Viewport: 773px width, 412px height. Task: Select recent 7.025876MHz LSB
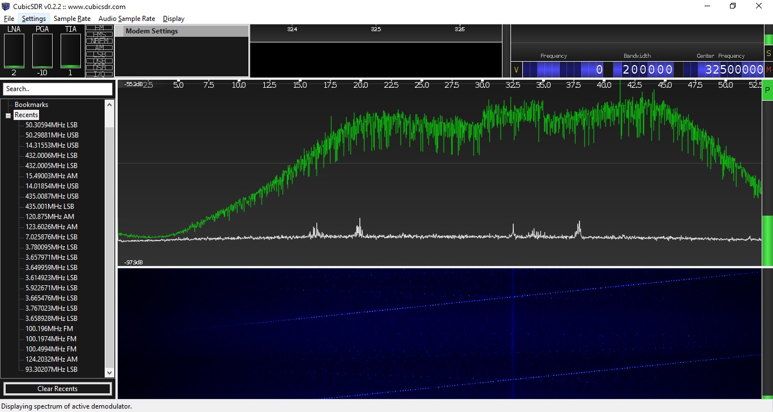coord(51,237)
